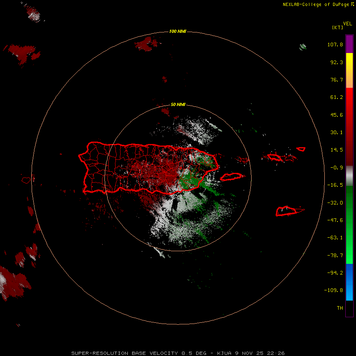Click the 22:26 timestamp in caption

(x=276, y=353)
